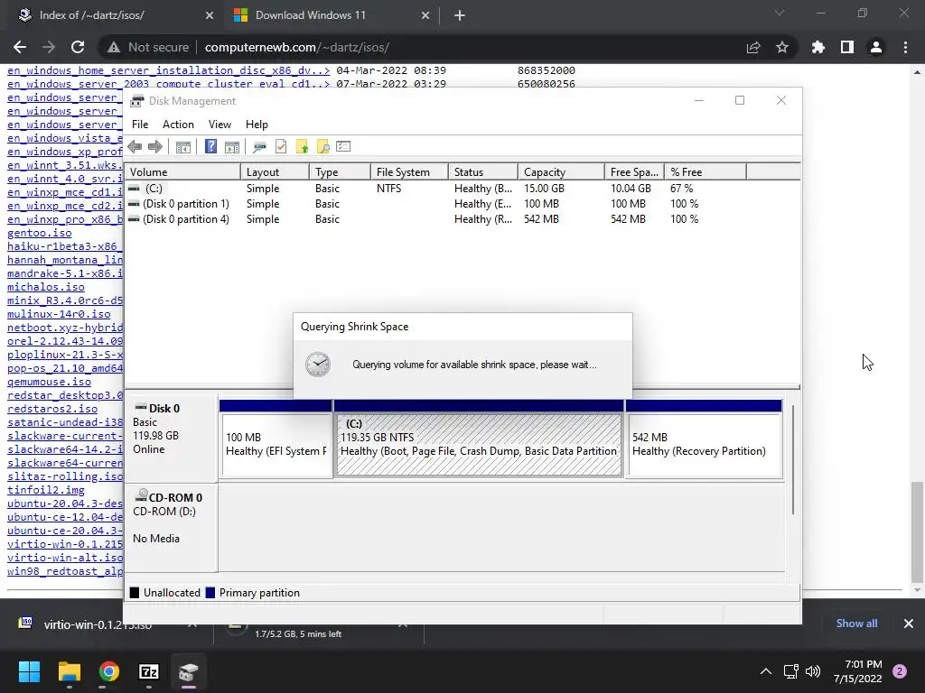This screenshot has height=693, width=925.
Task: Select the 542 MB Recovery Partition block
Action: click(x=705, y=444)
